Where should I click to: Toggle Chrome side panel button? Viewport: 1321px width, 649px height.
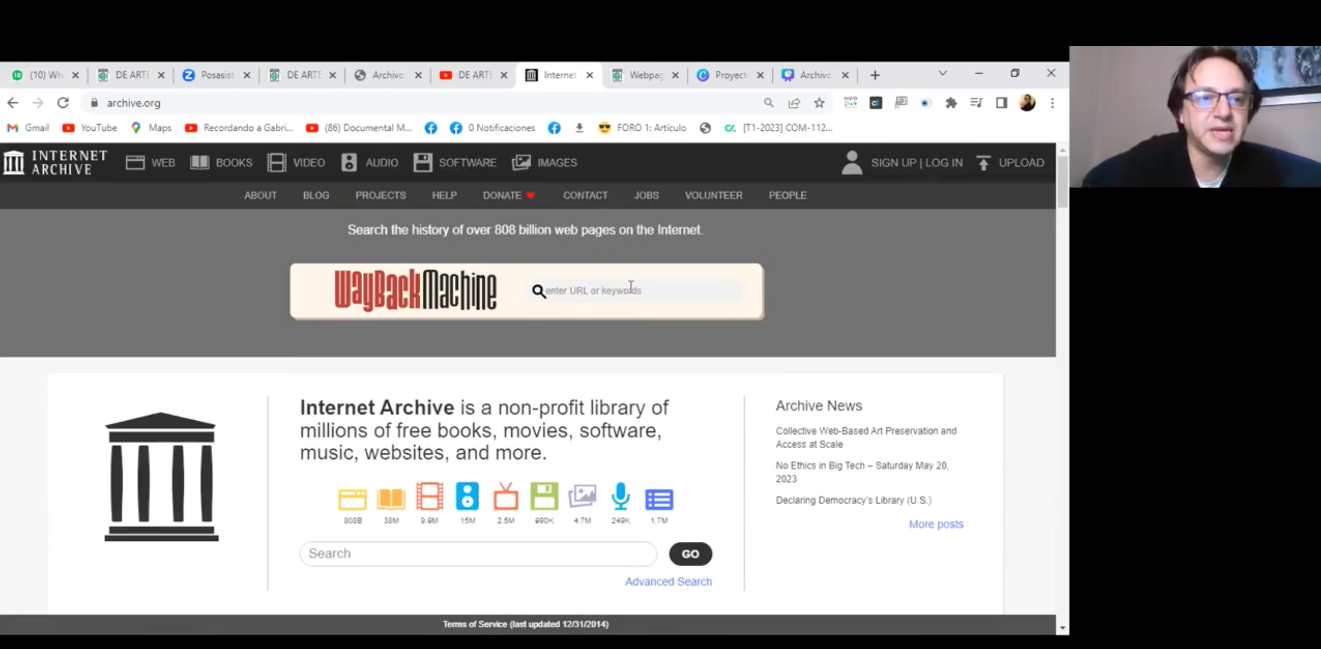tap(1001, 103)
